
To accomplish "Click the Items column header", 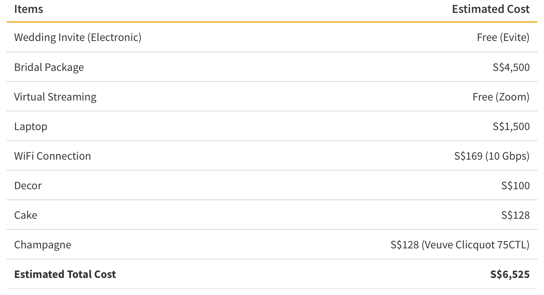I will coord(28,9).
